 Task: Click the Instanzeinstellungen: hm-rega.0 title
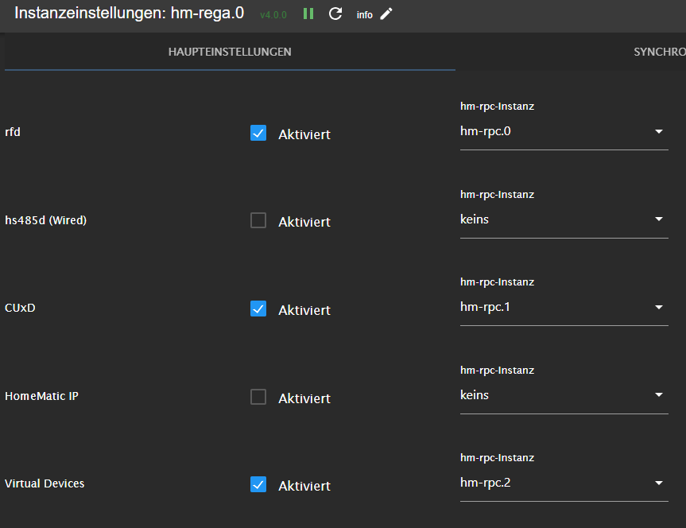pyautogui.click(x=129, y=14)
